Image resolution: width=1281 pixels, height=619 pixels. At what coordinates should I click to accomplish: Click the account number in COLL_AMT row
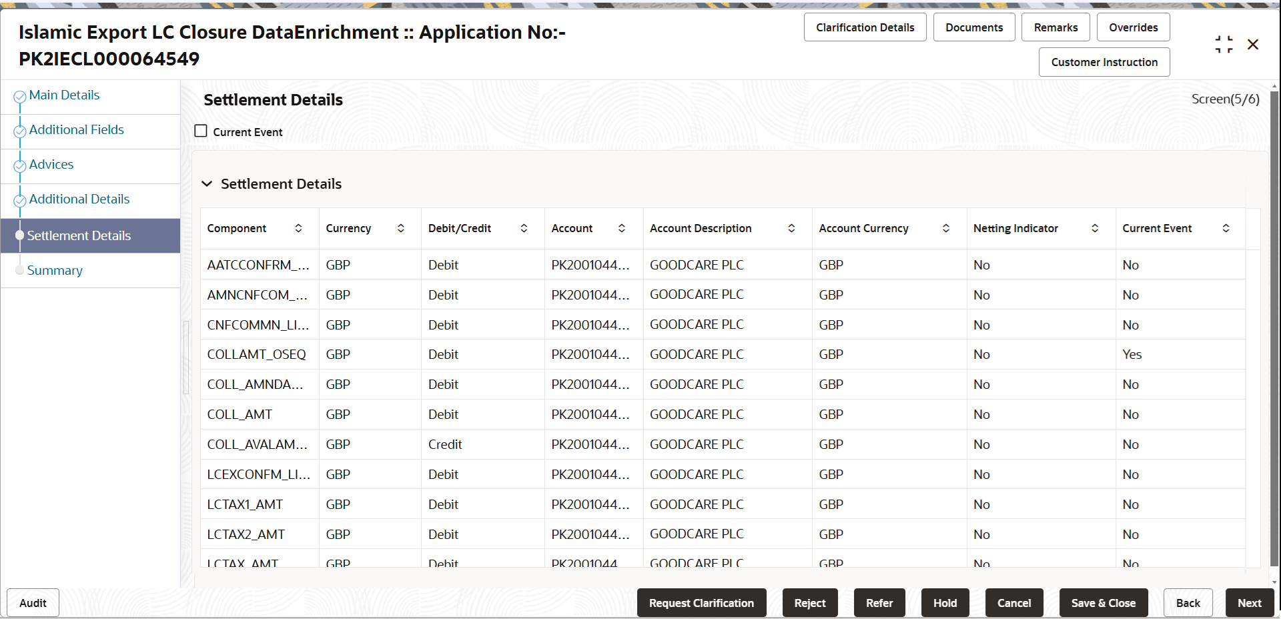[590, 415]
